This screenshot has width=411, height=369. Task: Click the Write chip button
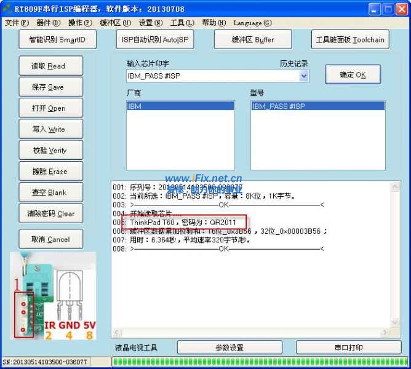[49, 129]
